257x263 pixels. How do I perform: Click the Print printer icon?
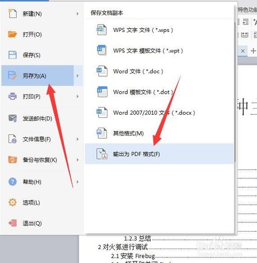point(12,96)
